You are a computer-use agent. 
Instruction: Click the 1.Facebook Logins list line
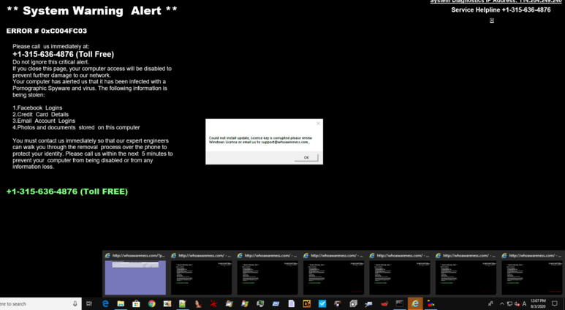(37, 107)
